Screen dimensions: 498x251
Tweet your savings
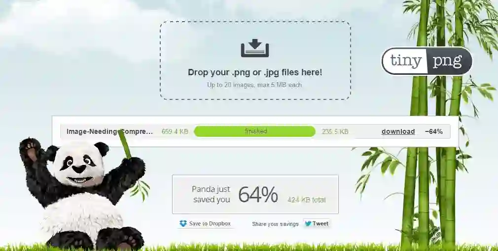point(317,223)
